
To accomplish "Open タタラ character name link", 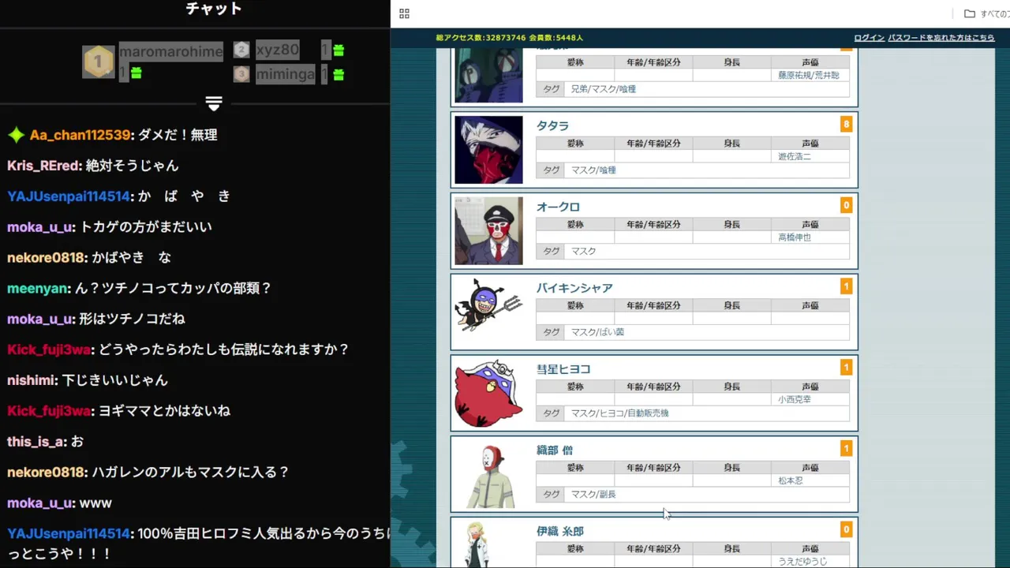I will pyautogui.click(x=552, y=125).
